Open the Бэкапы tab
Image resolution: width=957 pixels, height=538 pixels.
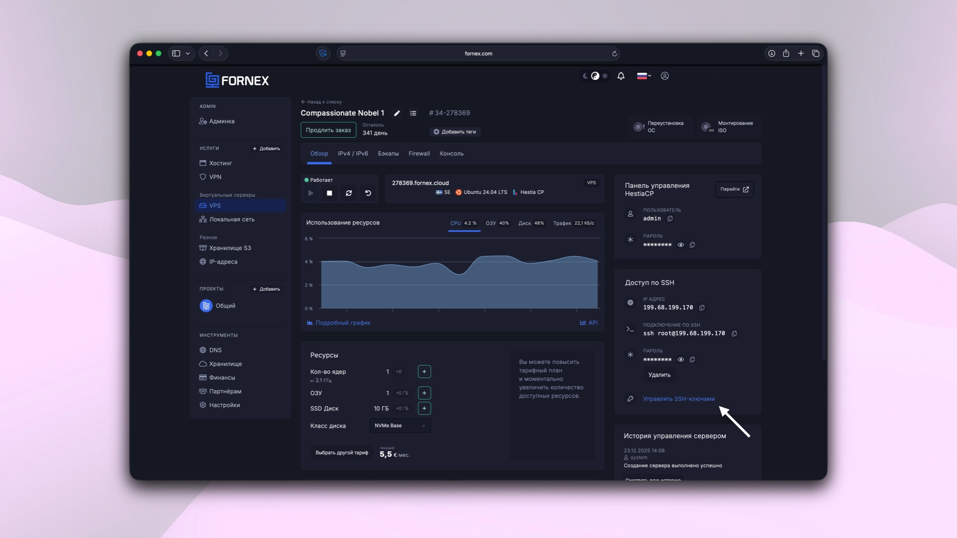(388, 153)
